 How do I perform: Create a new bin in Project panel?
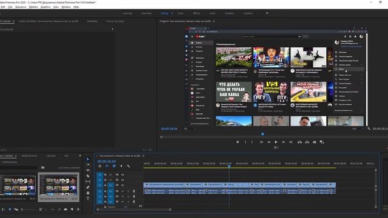click(65, 210)
